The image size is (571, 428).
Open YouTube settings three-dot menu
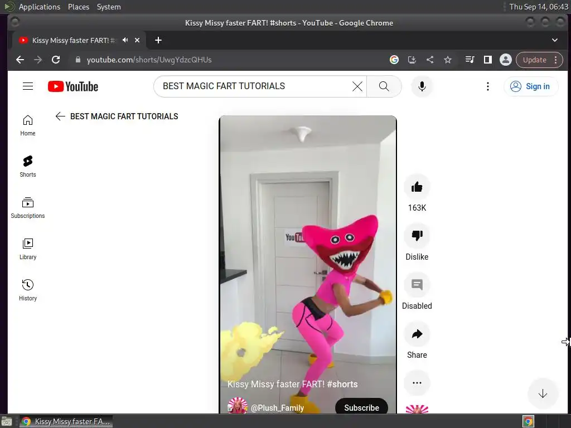487,86
